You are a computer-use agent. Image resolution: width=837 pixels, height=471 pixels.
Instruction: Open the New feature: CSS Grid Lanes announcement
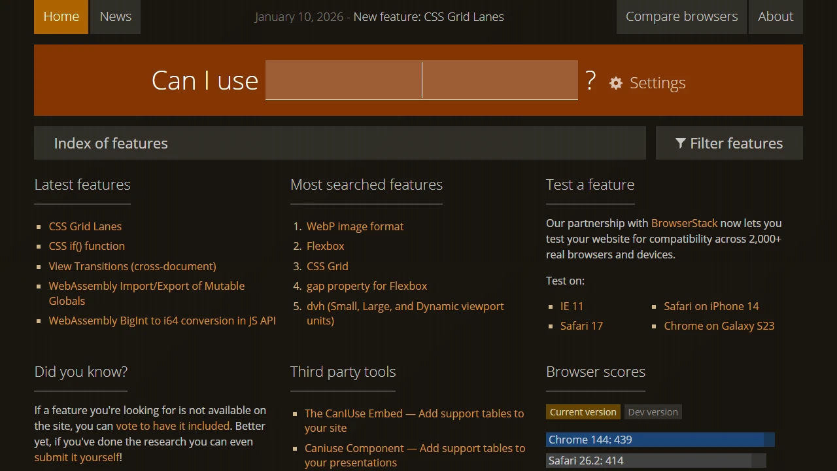point(428,16)
